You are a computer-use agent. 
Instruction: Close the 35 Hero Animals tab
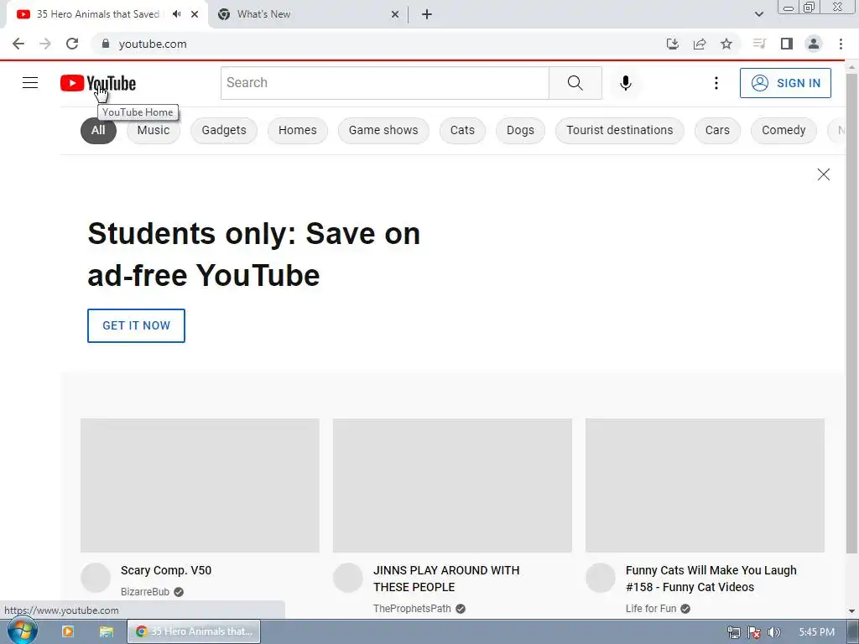[x=195, y=14]
